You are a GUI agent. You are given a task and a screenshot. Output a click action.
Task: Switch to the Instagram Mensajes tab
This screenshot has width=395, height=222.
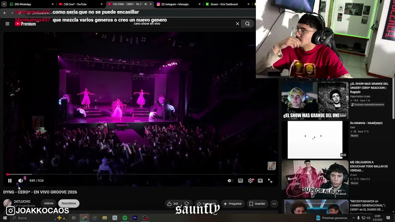tap(179, 4)
